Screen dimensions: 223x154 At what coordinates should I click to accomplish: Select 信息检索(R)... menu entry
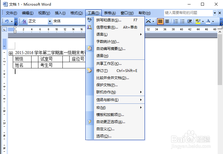point(115,27)
